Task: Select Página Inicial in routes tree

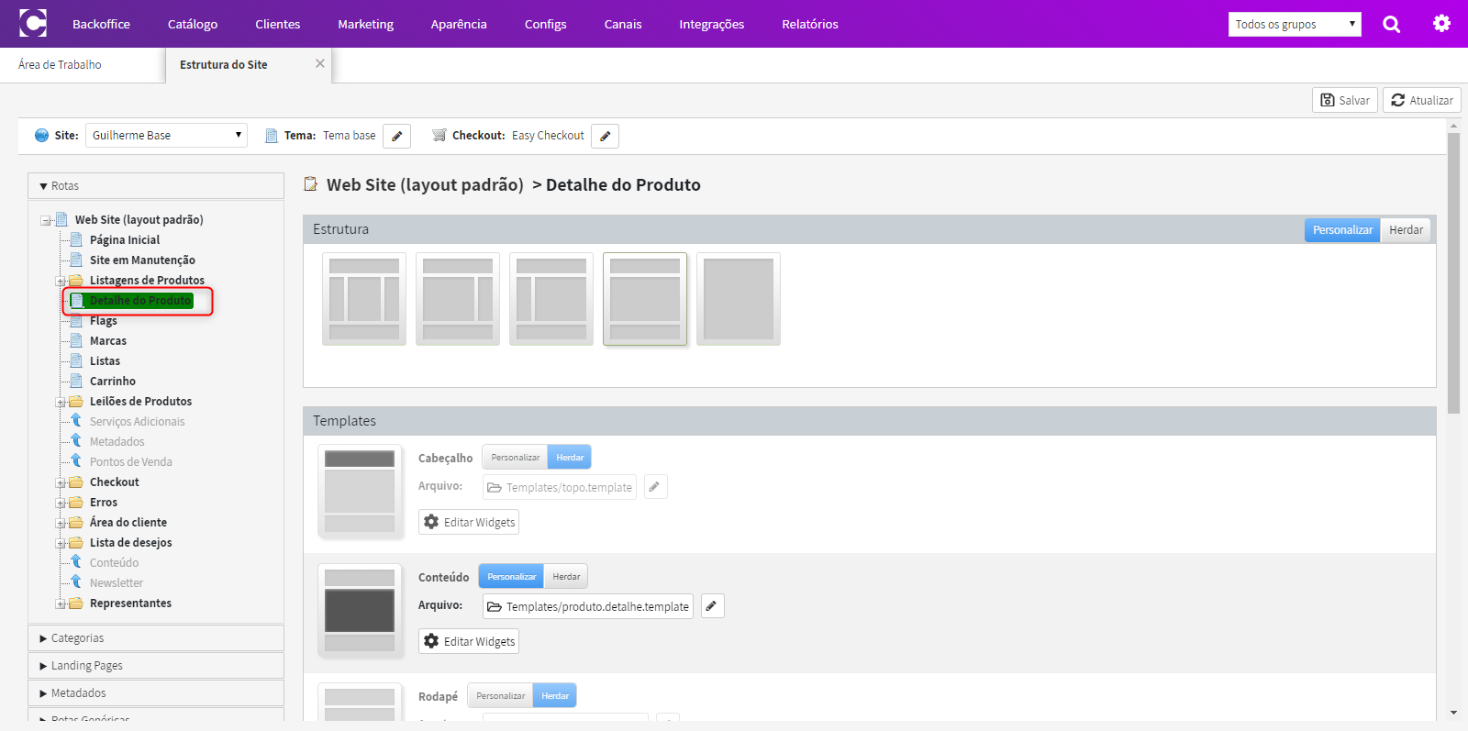Action: click(x=125, y=240)
